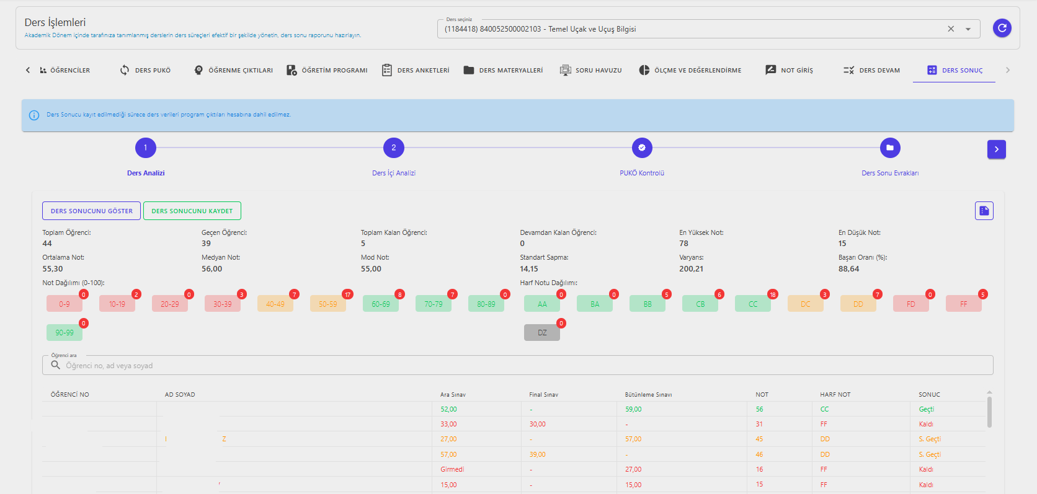Go to the ÖĞRENME ÇIKTILARI tab
Image resolution: width=1037 pixels, height=494 pixels.
[233, 70]
